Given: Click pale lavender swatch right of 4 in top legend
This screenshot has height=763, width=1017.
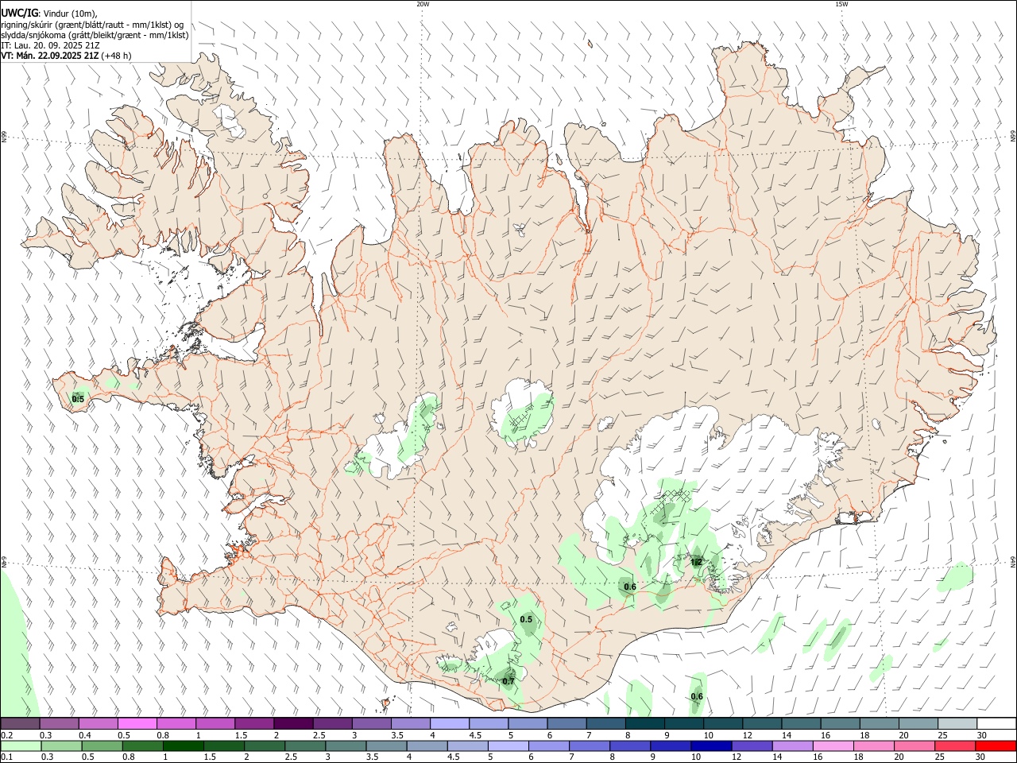Looking at the screenshot, I should [449, 723].
